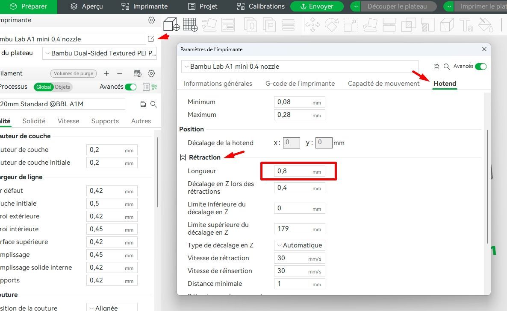The image size is (507, 311).
Task: Open printer settings gear in Imprimante header
Action: point(151,20)
